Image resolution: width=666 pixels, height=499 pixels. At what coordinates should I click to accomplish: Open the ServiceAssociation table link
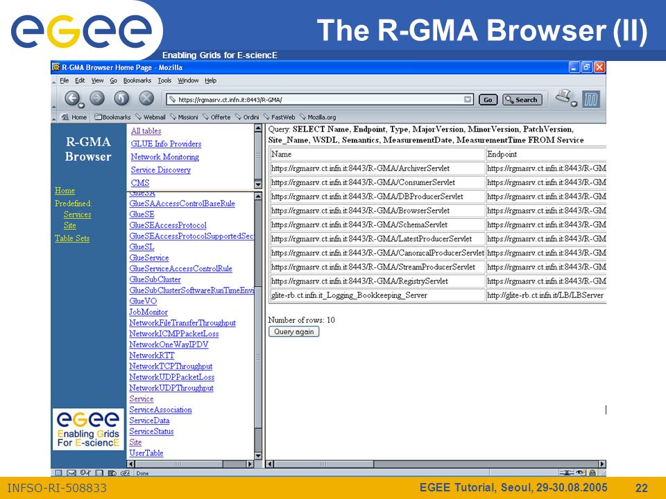pyautogui.click(x=160, y=410)
